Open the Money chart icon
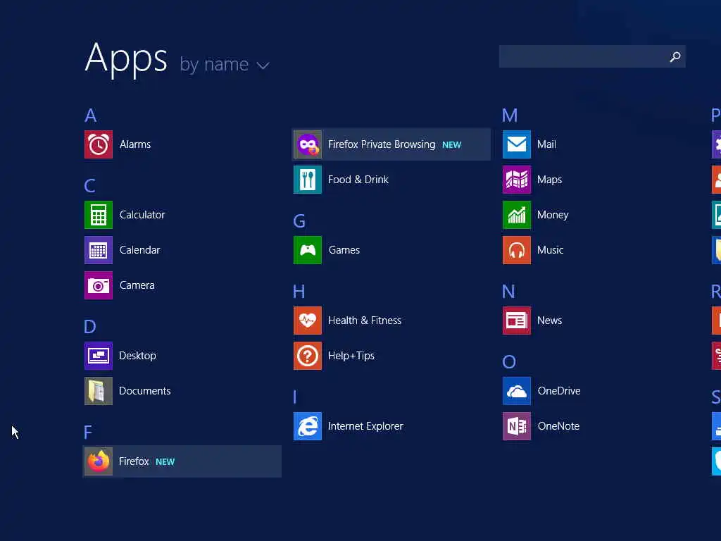The height and width of the screenshot is (541, 721). click(517, 215)
